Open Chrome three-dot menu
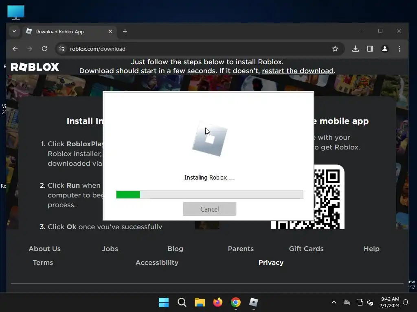 pos(399,49)
